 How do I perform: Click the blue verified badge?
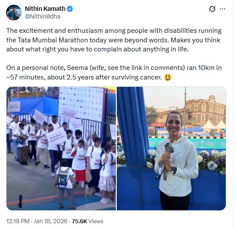point(70,9)
